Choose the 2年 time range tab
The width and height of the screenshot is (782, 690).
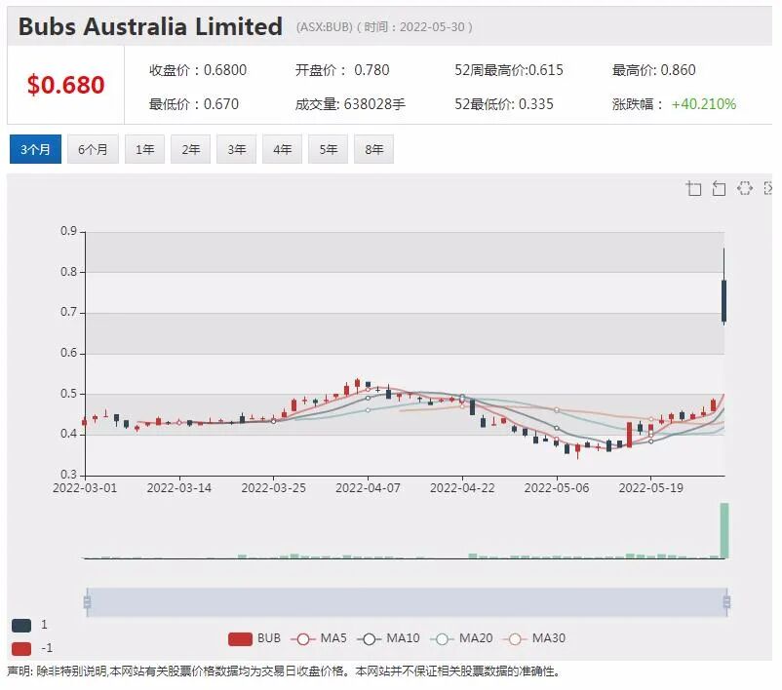tap(190, 149)
